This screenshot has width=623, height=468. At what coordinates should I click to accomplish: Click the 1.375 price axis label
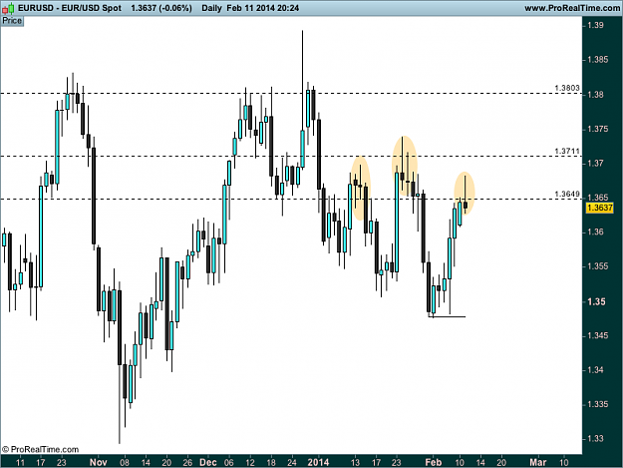coord(597,129)
